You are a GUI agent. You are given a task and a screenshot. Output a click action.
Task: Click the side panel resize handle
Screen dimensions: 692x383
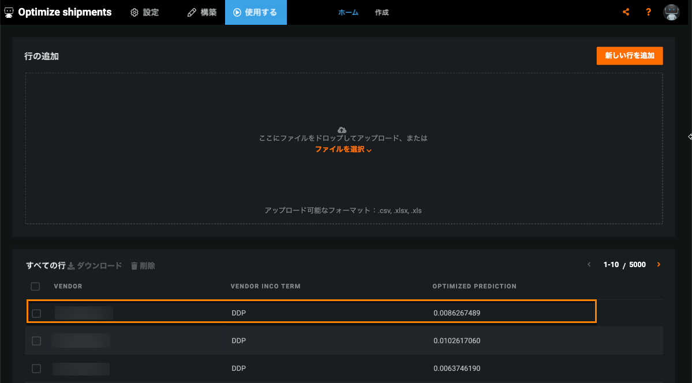pyautogui.click(x=689, y=137)
